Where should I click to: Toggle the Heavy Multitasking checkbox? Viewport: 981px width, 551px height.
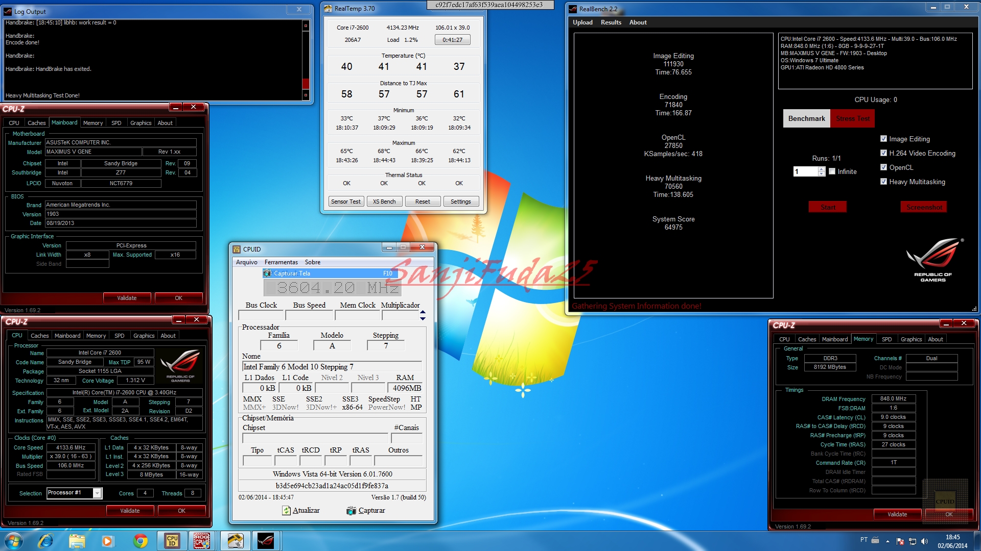(x=883, y=182)
